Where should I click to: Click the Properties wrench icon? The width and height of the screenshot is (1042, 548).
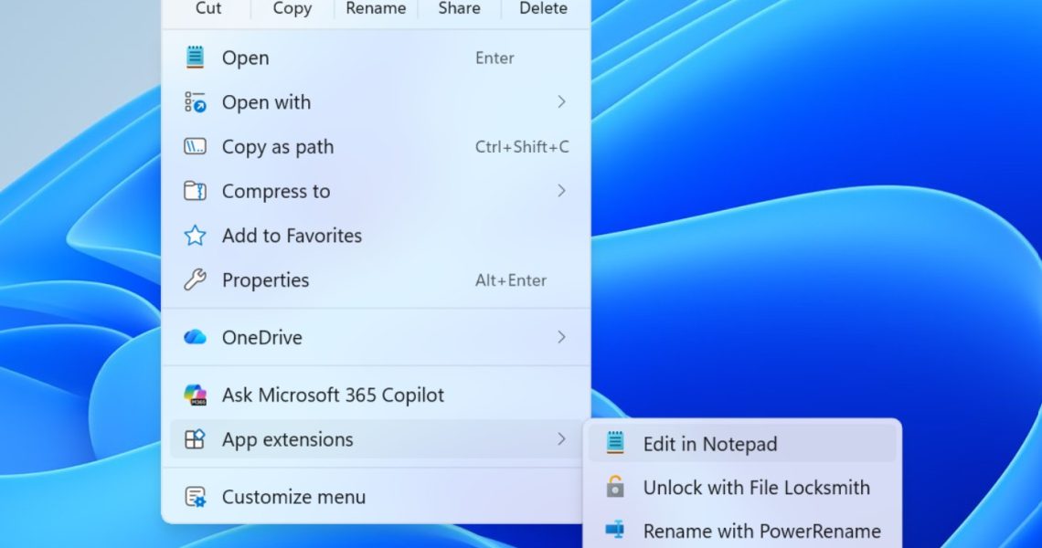pos(195,279)
